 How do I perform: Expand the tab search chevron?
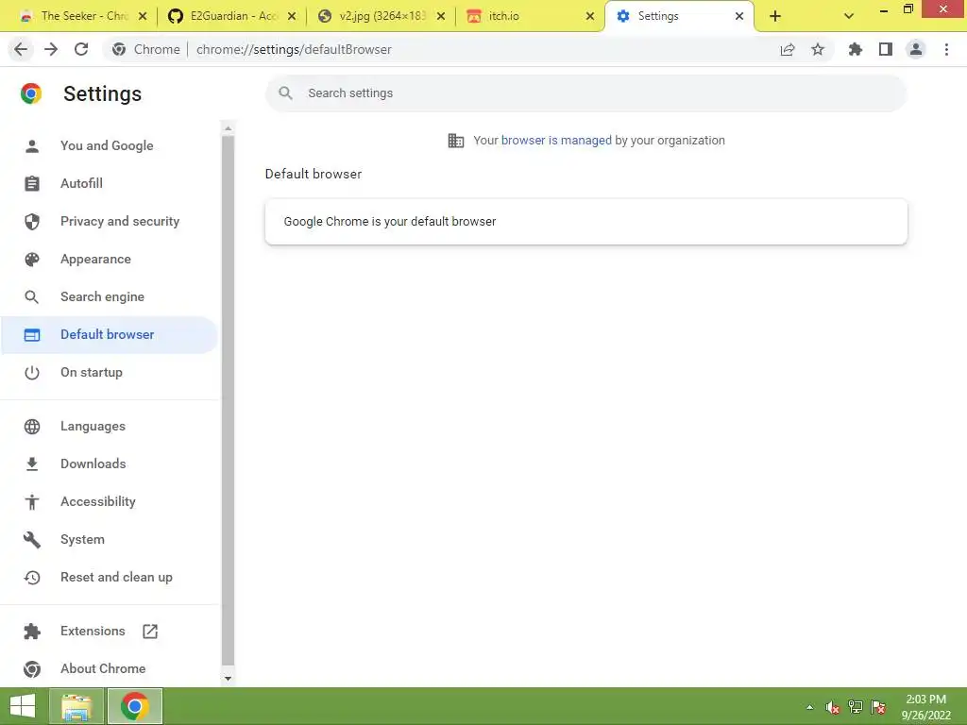click(849, 16)
